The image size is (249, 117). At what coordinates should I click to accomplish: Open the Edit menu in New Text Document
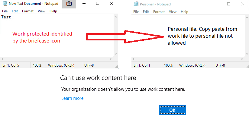pyautogui.click(x=15, y=11)
